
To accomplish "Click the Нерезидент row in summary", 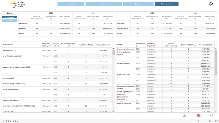I will (x=24, y=23).
